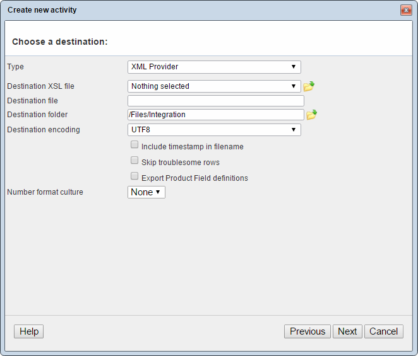This screenshot has height=356, width=418.
Task: Proceed by clicking Next
Action: pos(347,331)
